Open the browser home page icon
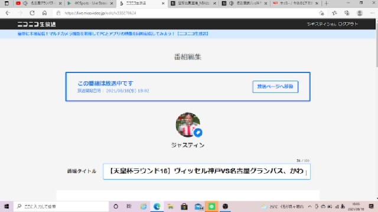 pyautogui.click(x=44, y=13)
